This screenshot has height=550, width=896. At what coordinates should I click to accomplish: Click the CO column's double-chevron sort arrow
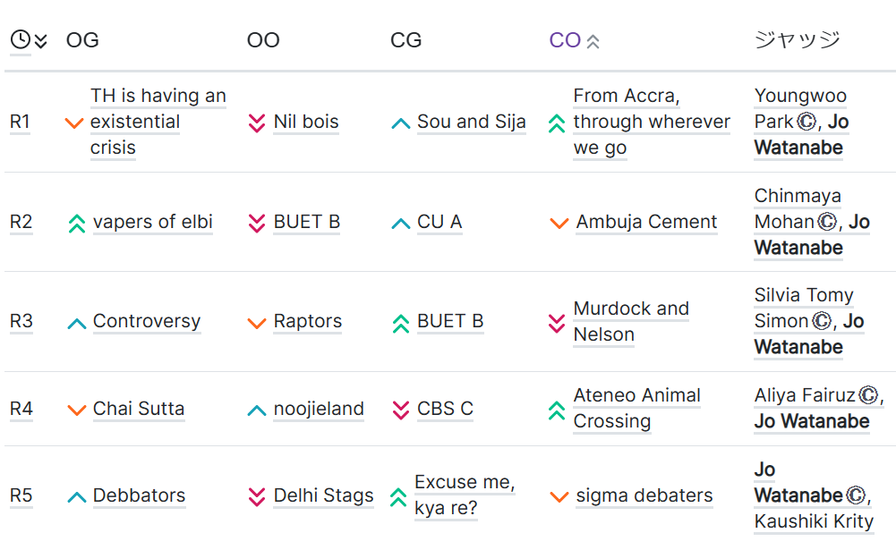(593, 42)
